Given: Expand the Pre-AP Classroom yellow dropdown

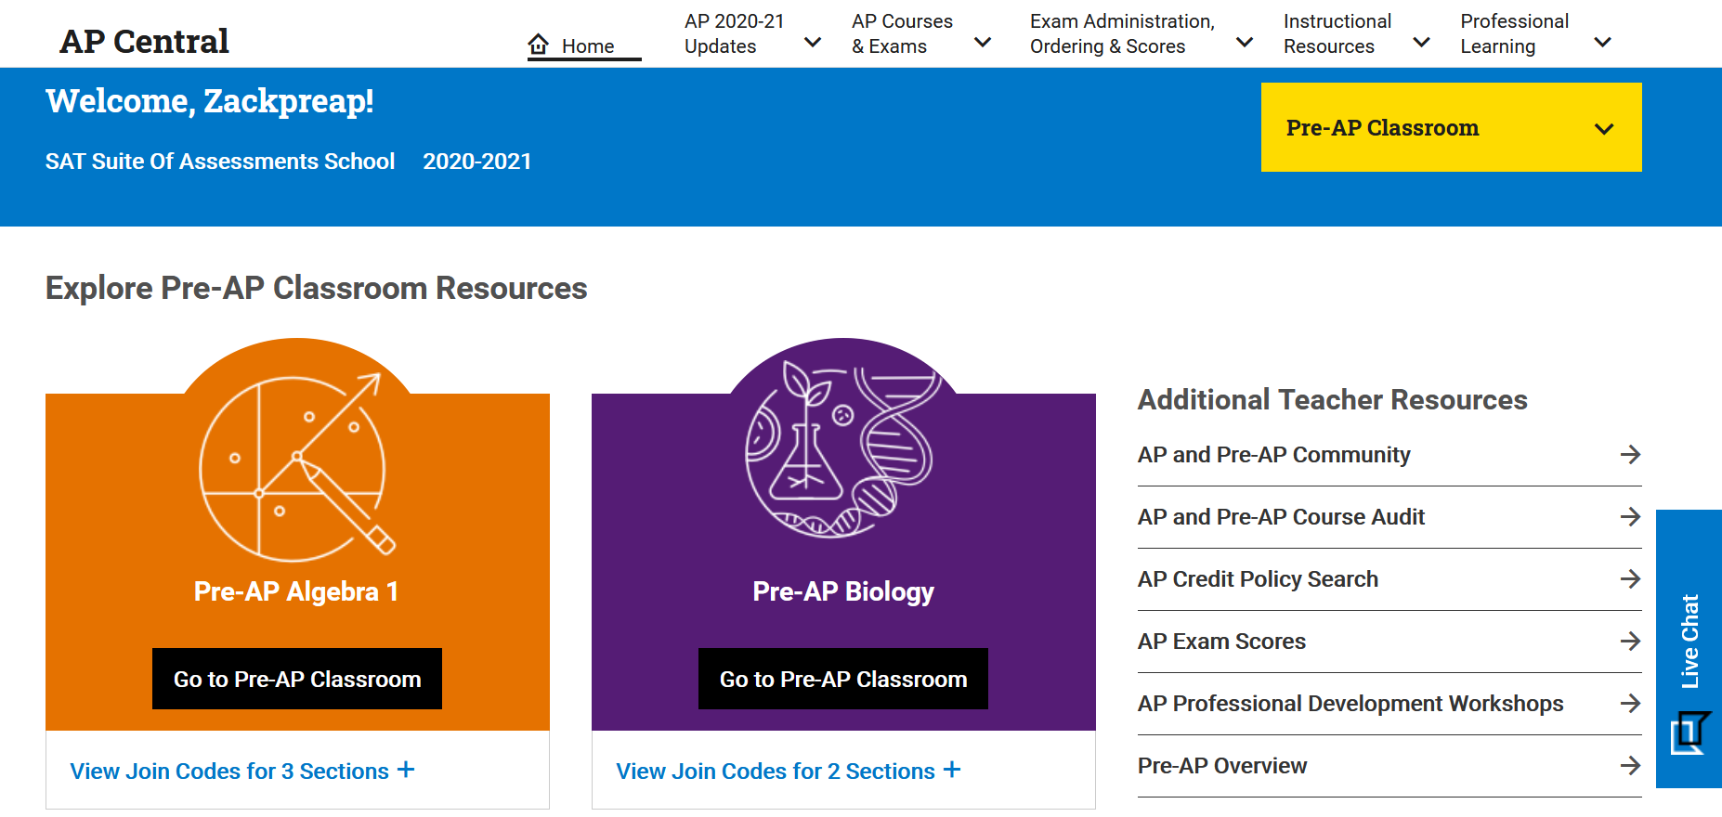Looking at the screenshot, I should pos(1451,127).
